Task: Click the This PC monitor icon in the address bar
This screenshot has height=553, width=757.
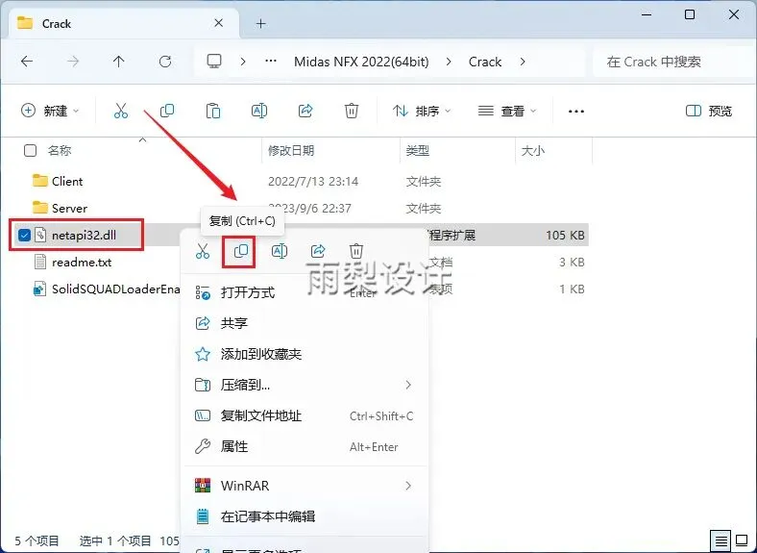Action: 214,62
